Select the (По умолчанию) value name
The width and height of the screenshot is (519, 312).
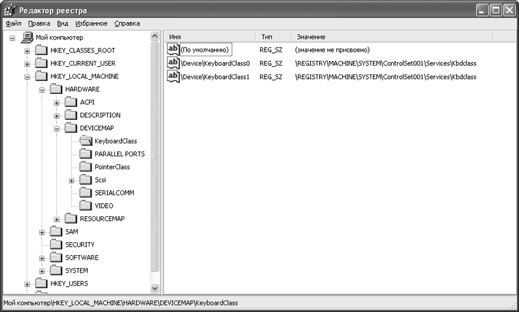(205, 50)
